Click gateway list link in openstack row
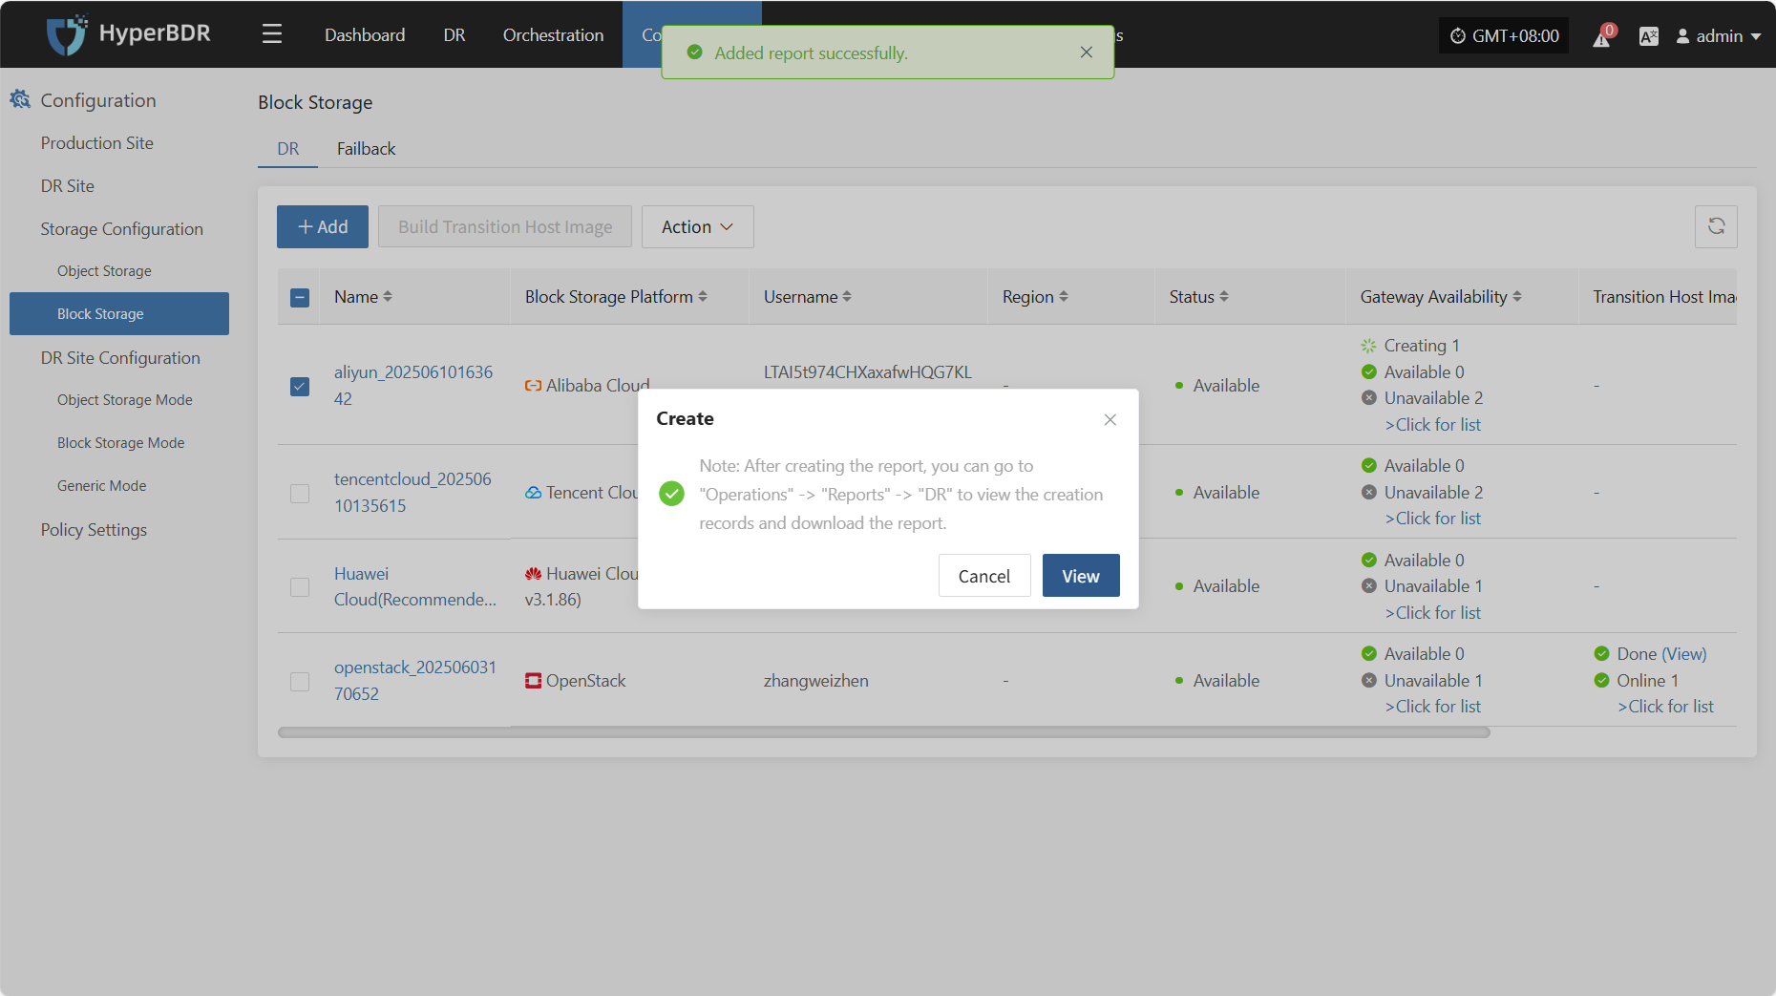Viewport: 1776px width, 996px height. (x=1432, y=707)
